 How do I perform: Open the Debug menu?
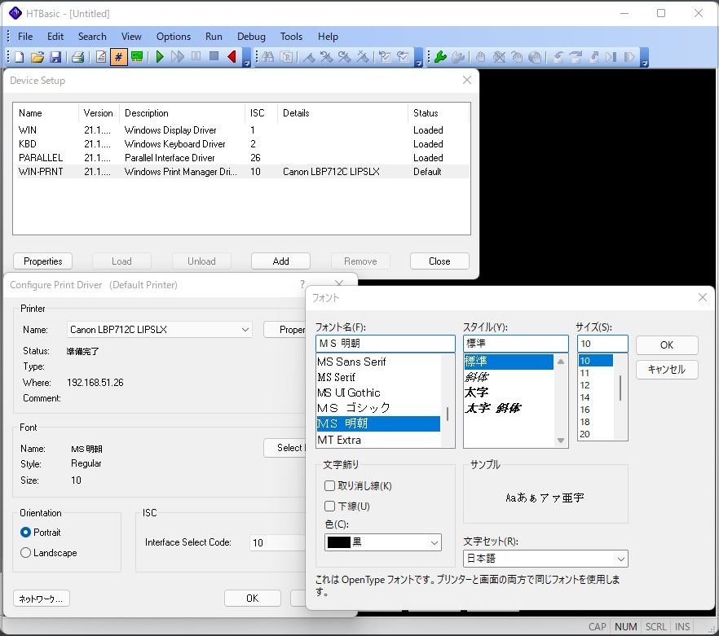(x=251, y=37)
